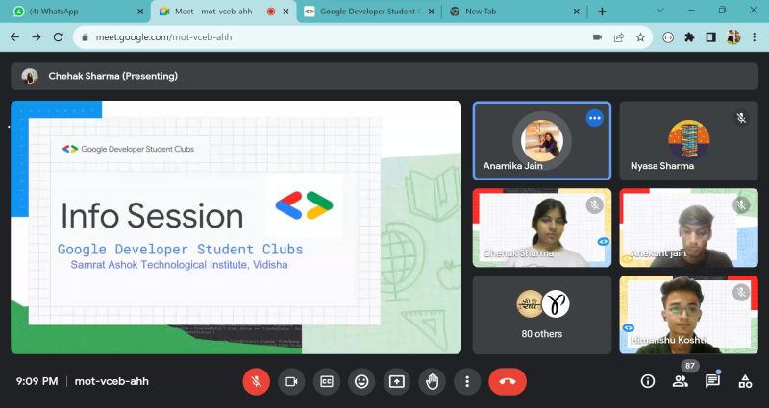Click muted mic icon on Himanshu Koshti tile
This screenshot has height=408, width=769.
(741, 293)
